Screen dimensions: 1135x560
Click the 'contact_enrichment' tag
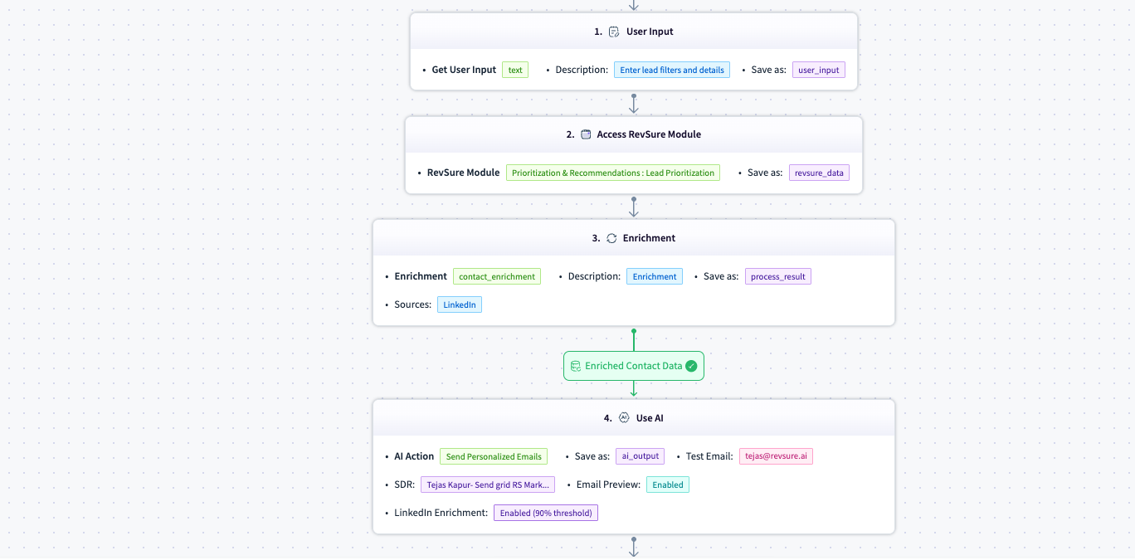coord(497,276)
